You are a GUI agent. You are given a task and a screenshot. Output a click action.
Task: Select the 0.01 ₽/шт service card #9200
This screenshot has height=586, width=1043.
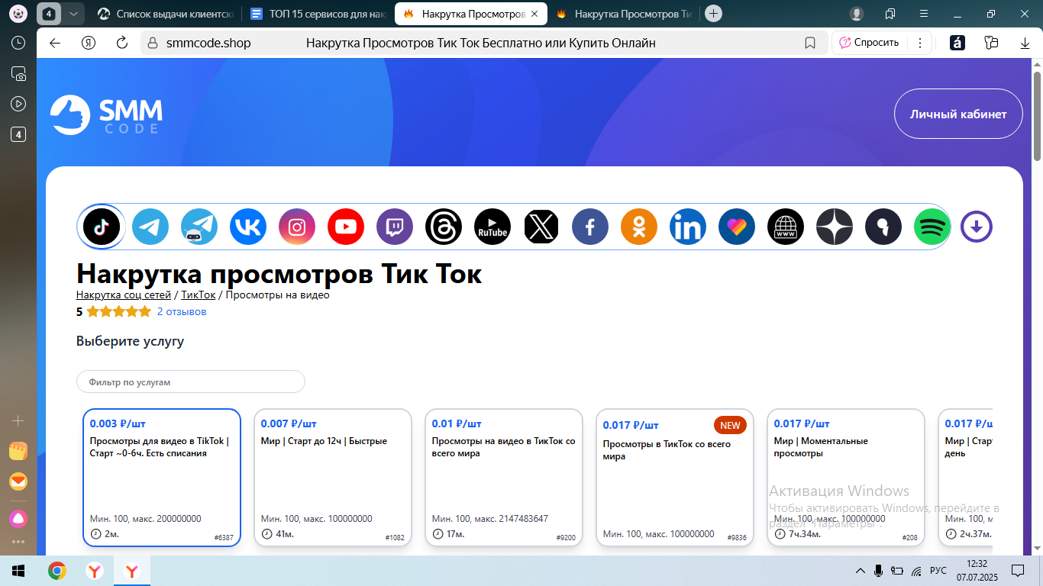(504, 478)
